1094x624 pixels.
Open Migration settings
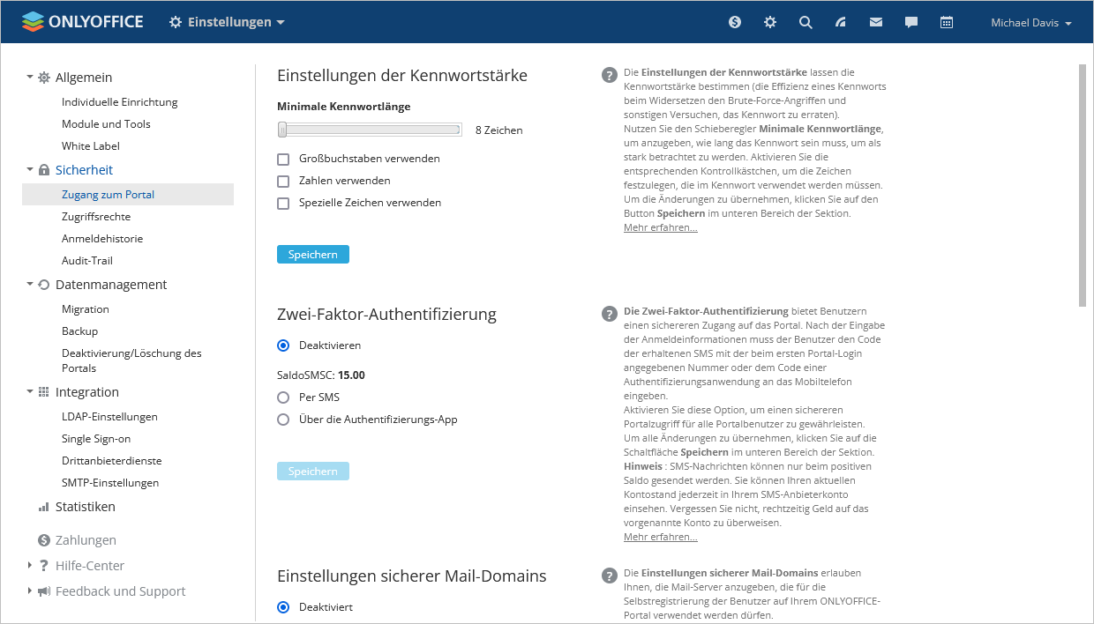point(86,309)
